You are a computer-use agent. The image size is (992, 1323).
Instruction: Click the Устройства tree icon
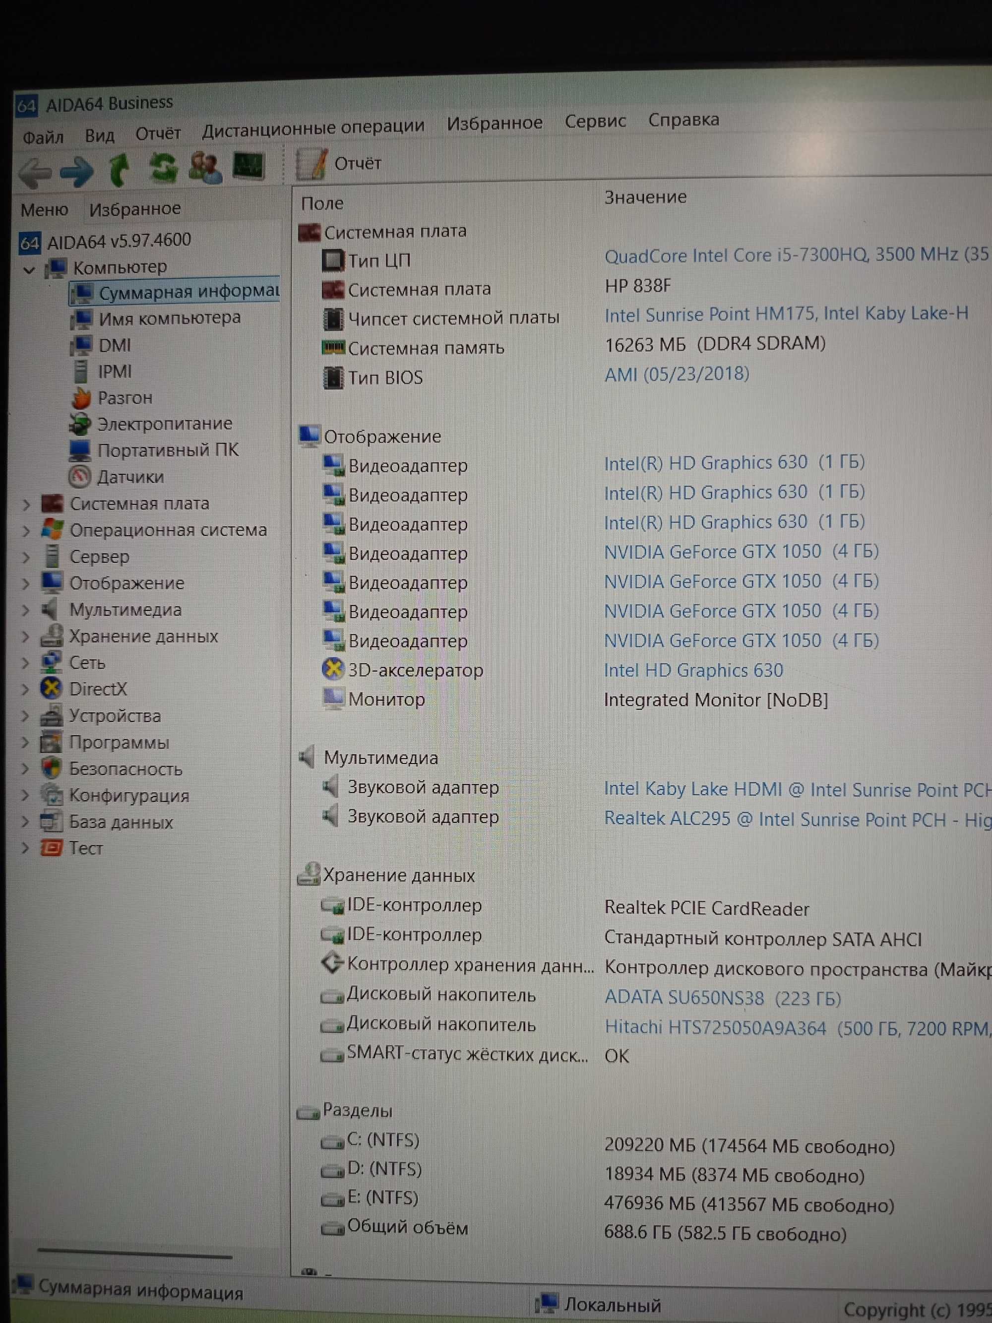tap(52, 716)
